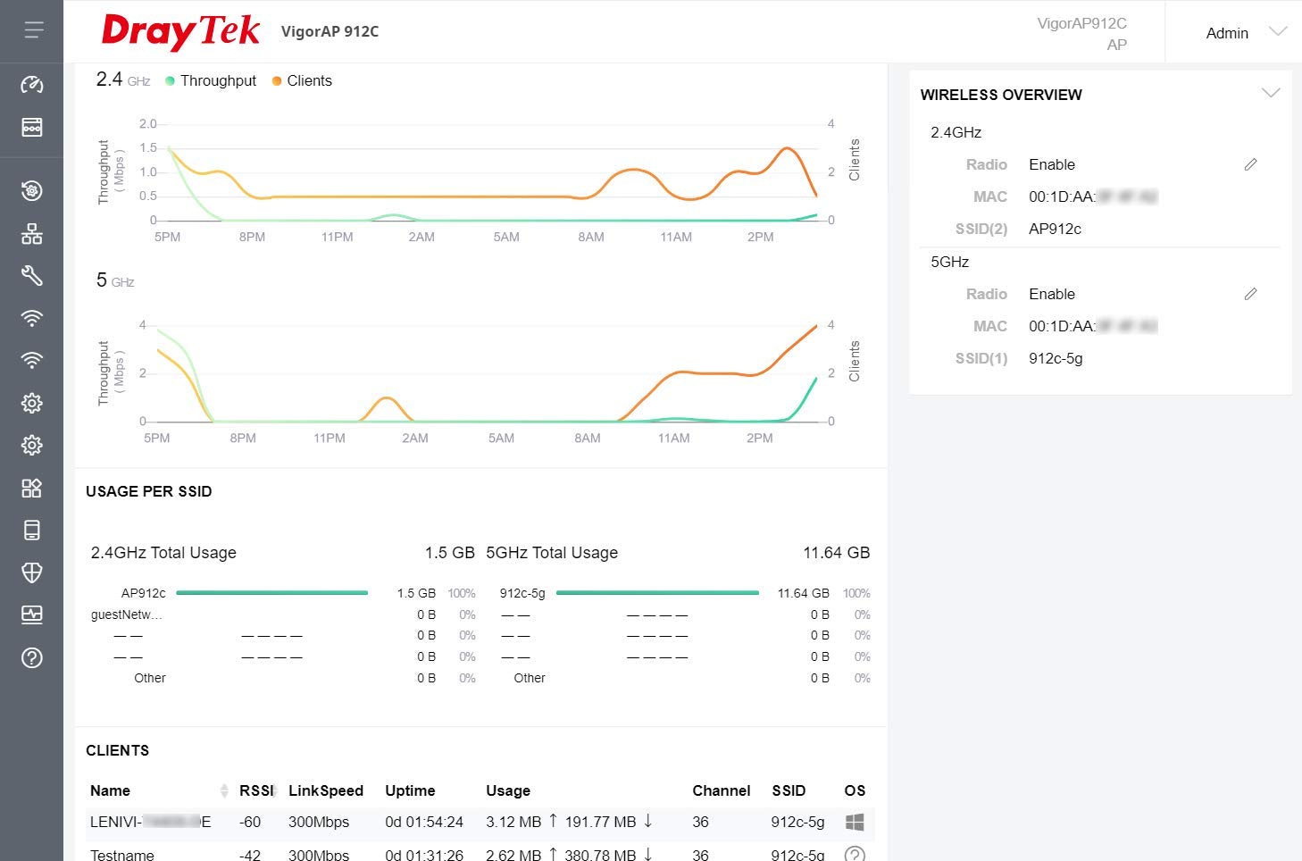Screen dimensions: 1302x861
Task: Collapse the Wireless Overview panel
Action: 1270,94
